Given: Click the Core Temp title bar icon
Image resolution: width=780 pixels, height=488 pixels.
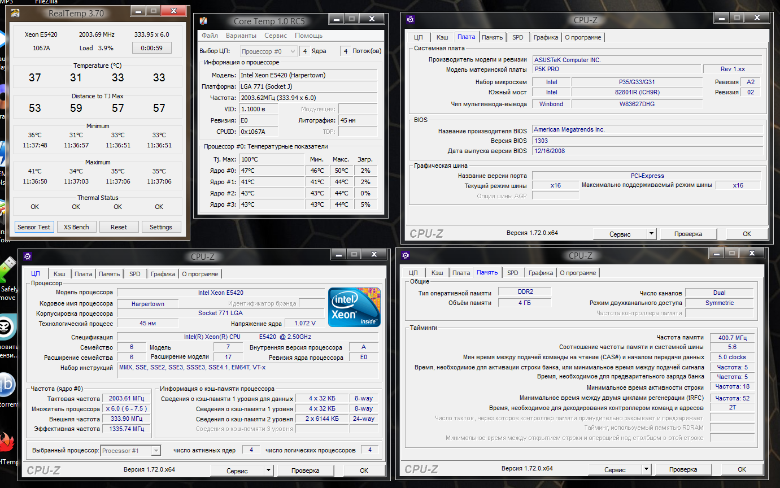Looking at the screenshot, I should tap(203, 21).
